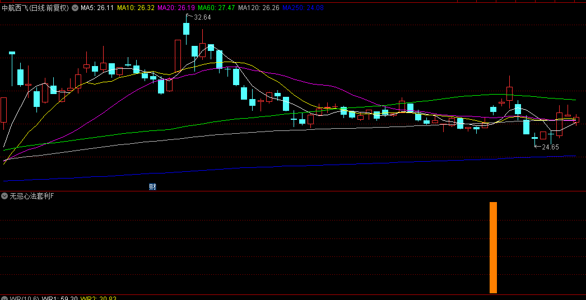Image resolution: width=586 pixels, height=300 pixels.
Task: Expand the 无忌心法套利F indicator menu arrow
Action: coord(4,196)
